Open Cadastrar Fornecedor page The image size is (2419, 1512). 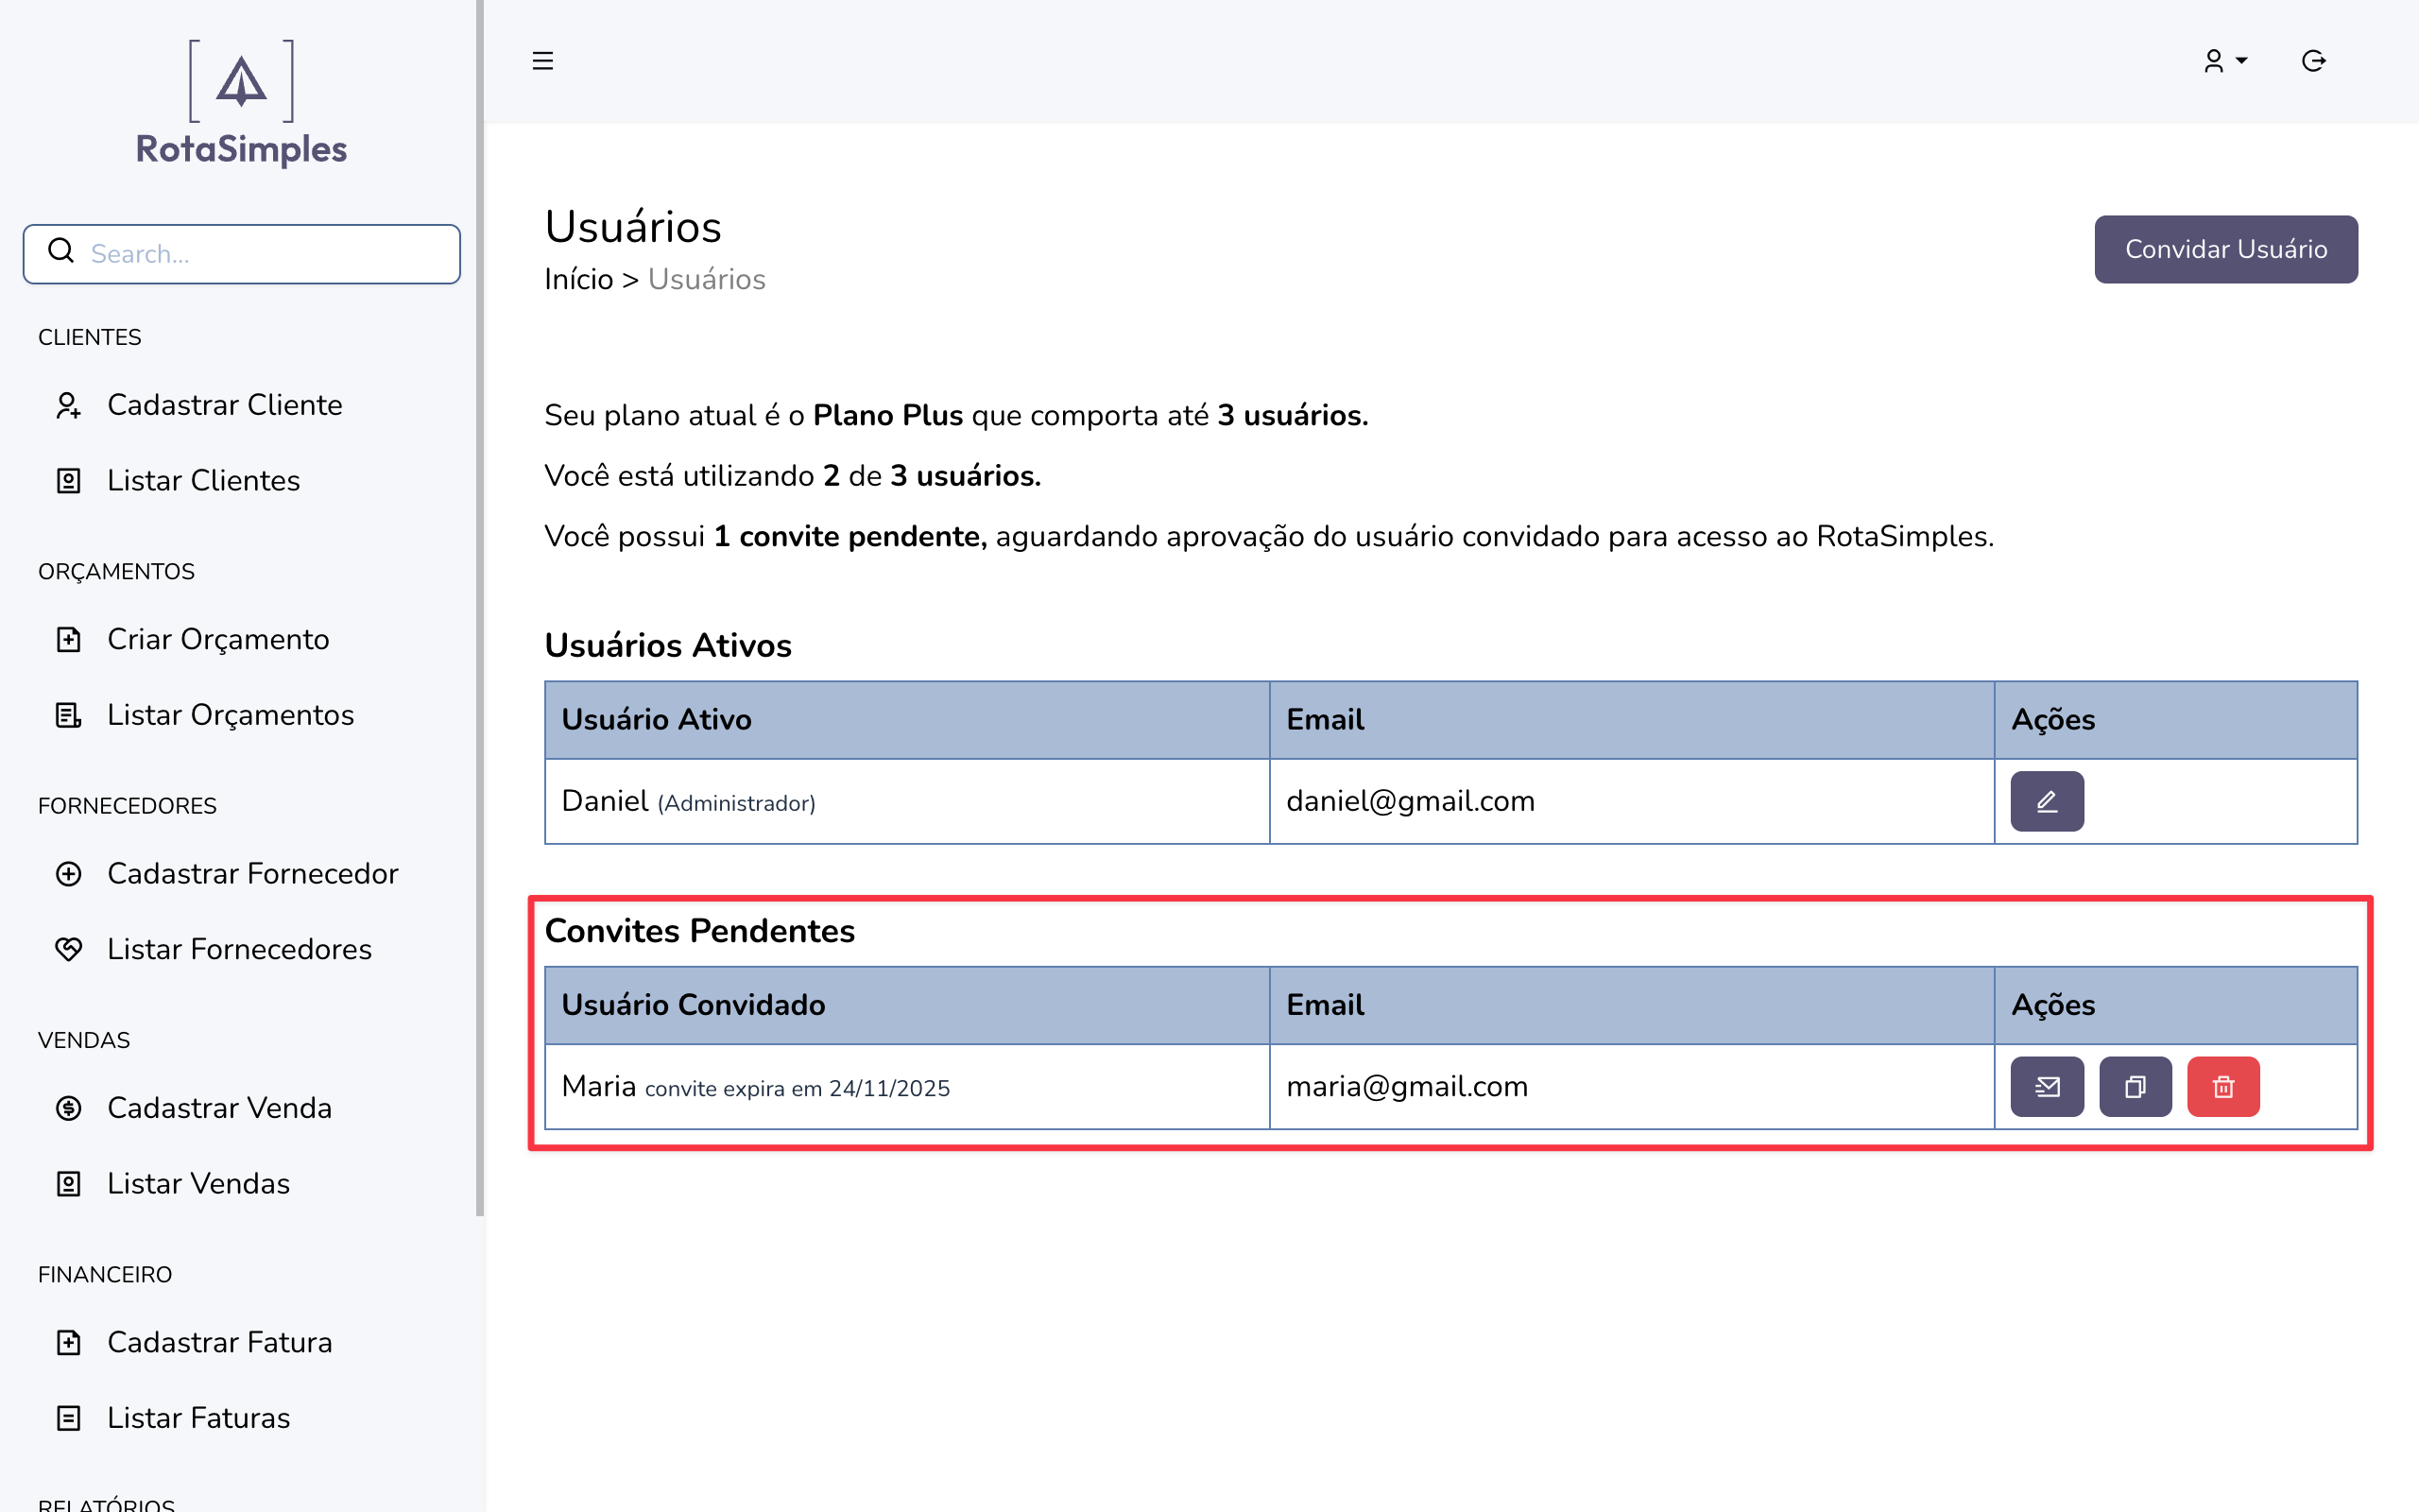[252, 874]
